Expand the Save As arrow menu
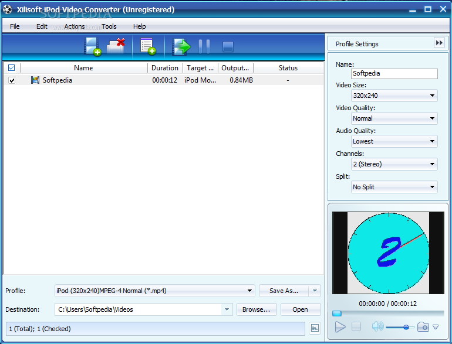Screen dimensions: 452x344 pyautogui.click(x=315, y=291)
